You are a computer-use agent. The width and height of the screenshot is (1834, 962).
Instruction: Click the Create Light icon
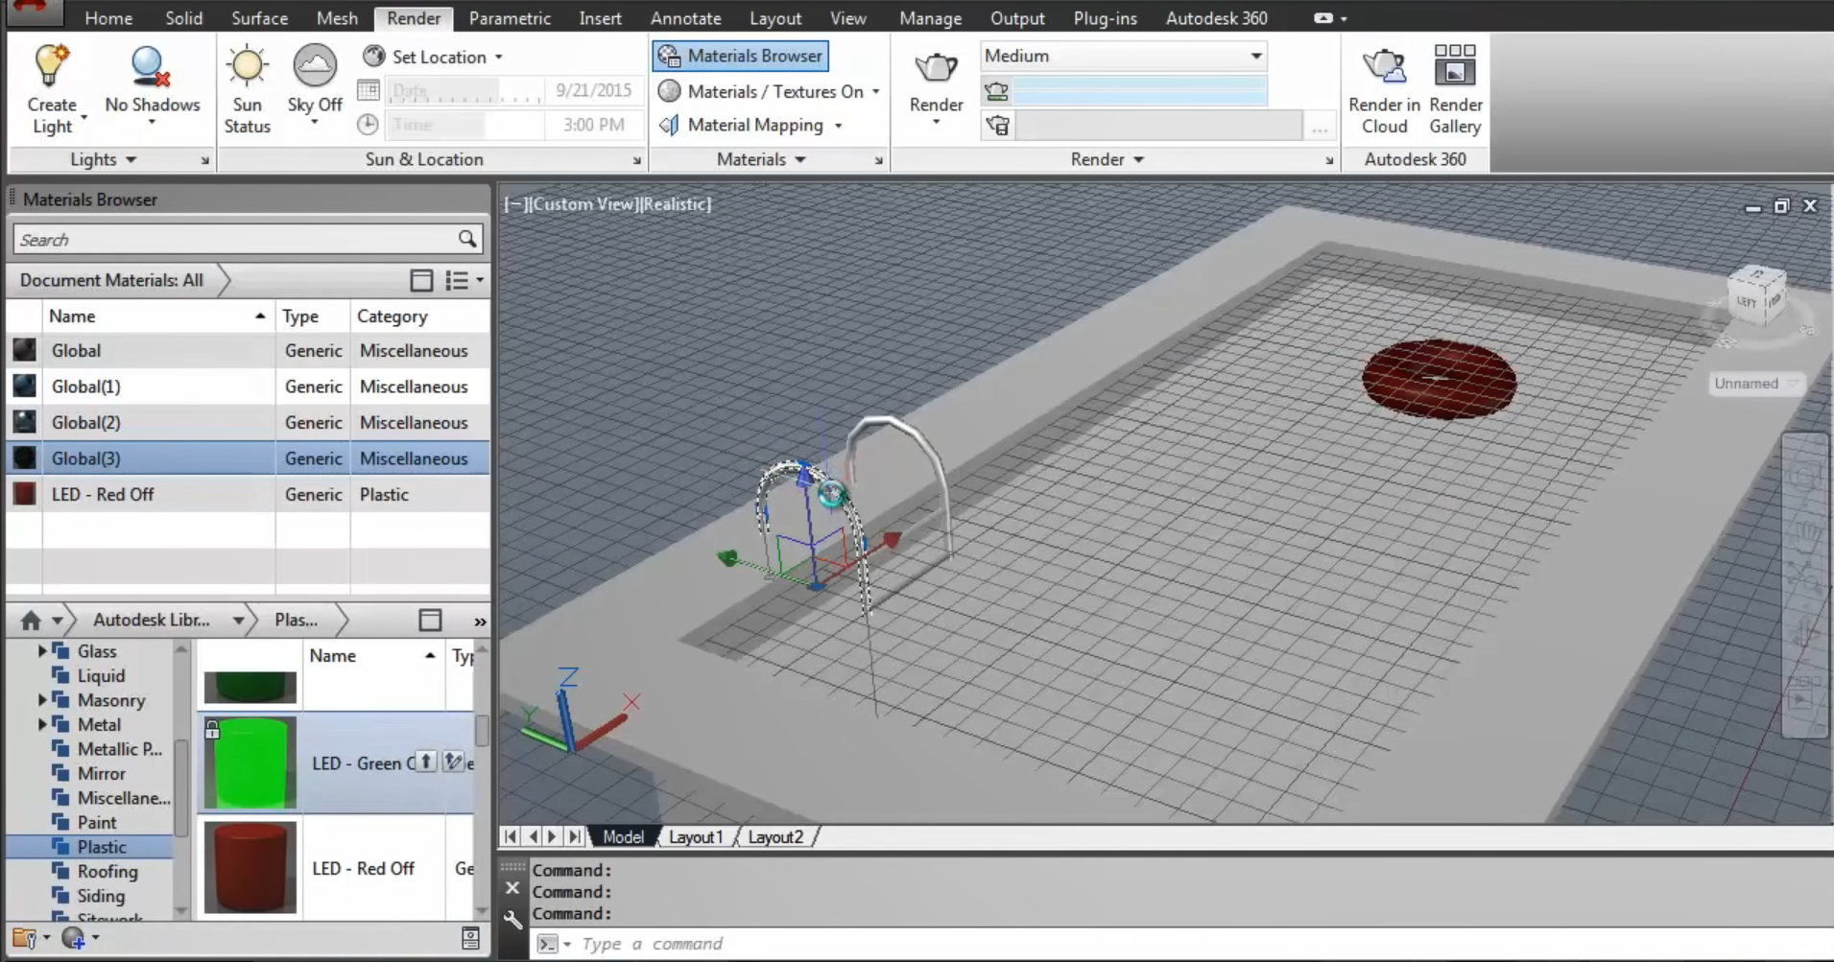click(52, 65)
